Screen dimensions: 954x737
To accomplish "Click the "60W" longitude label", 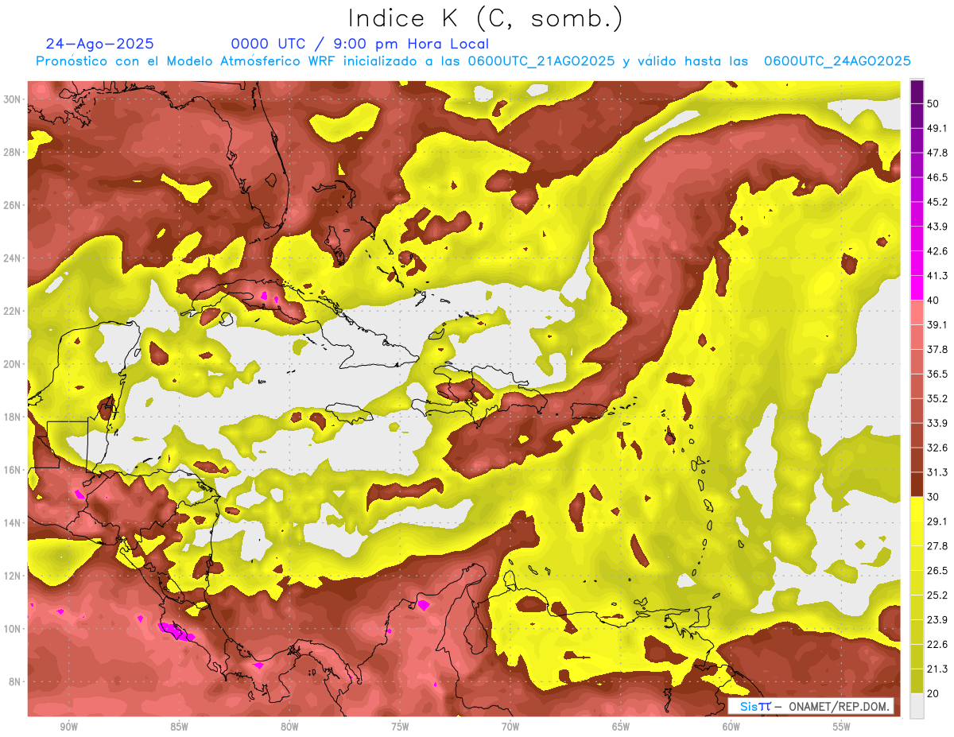I will click(x=731, y=727).
